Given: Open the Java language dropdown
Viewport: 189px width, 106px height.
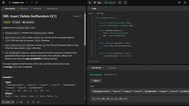Looking at the screenshot, I should click(92, 13).
